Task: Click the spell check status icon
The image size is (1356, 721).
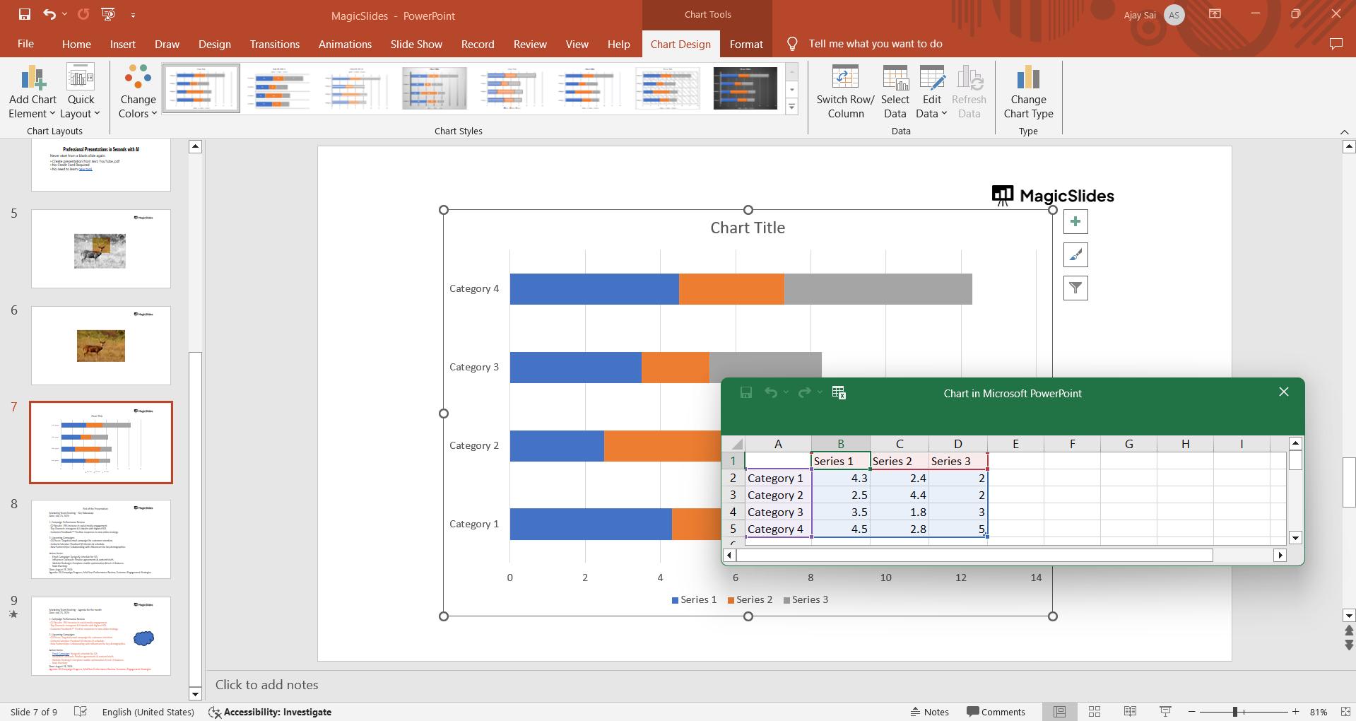Action: tap(81, 712)
